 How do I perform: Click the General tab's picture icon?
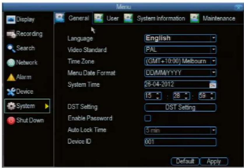(60, 18)
